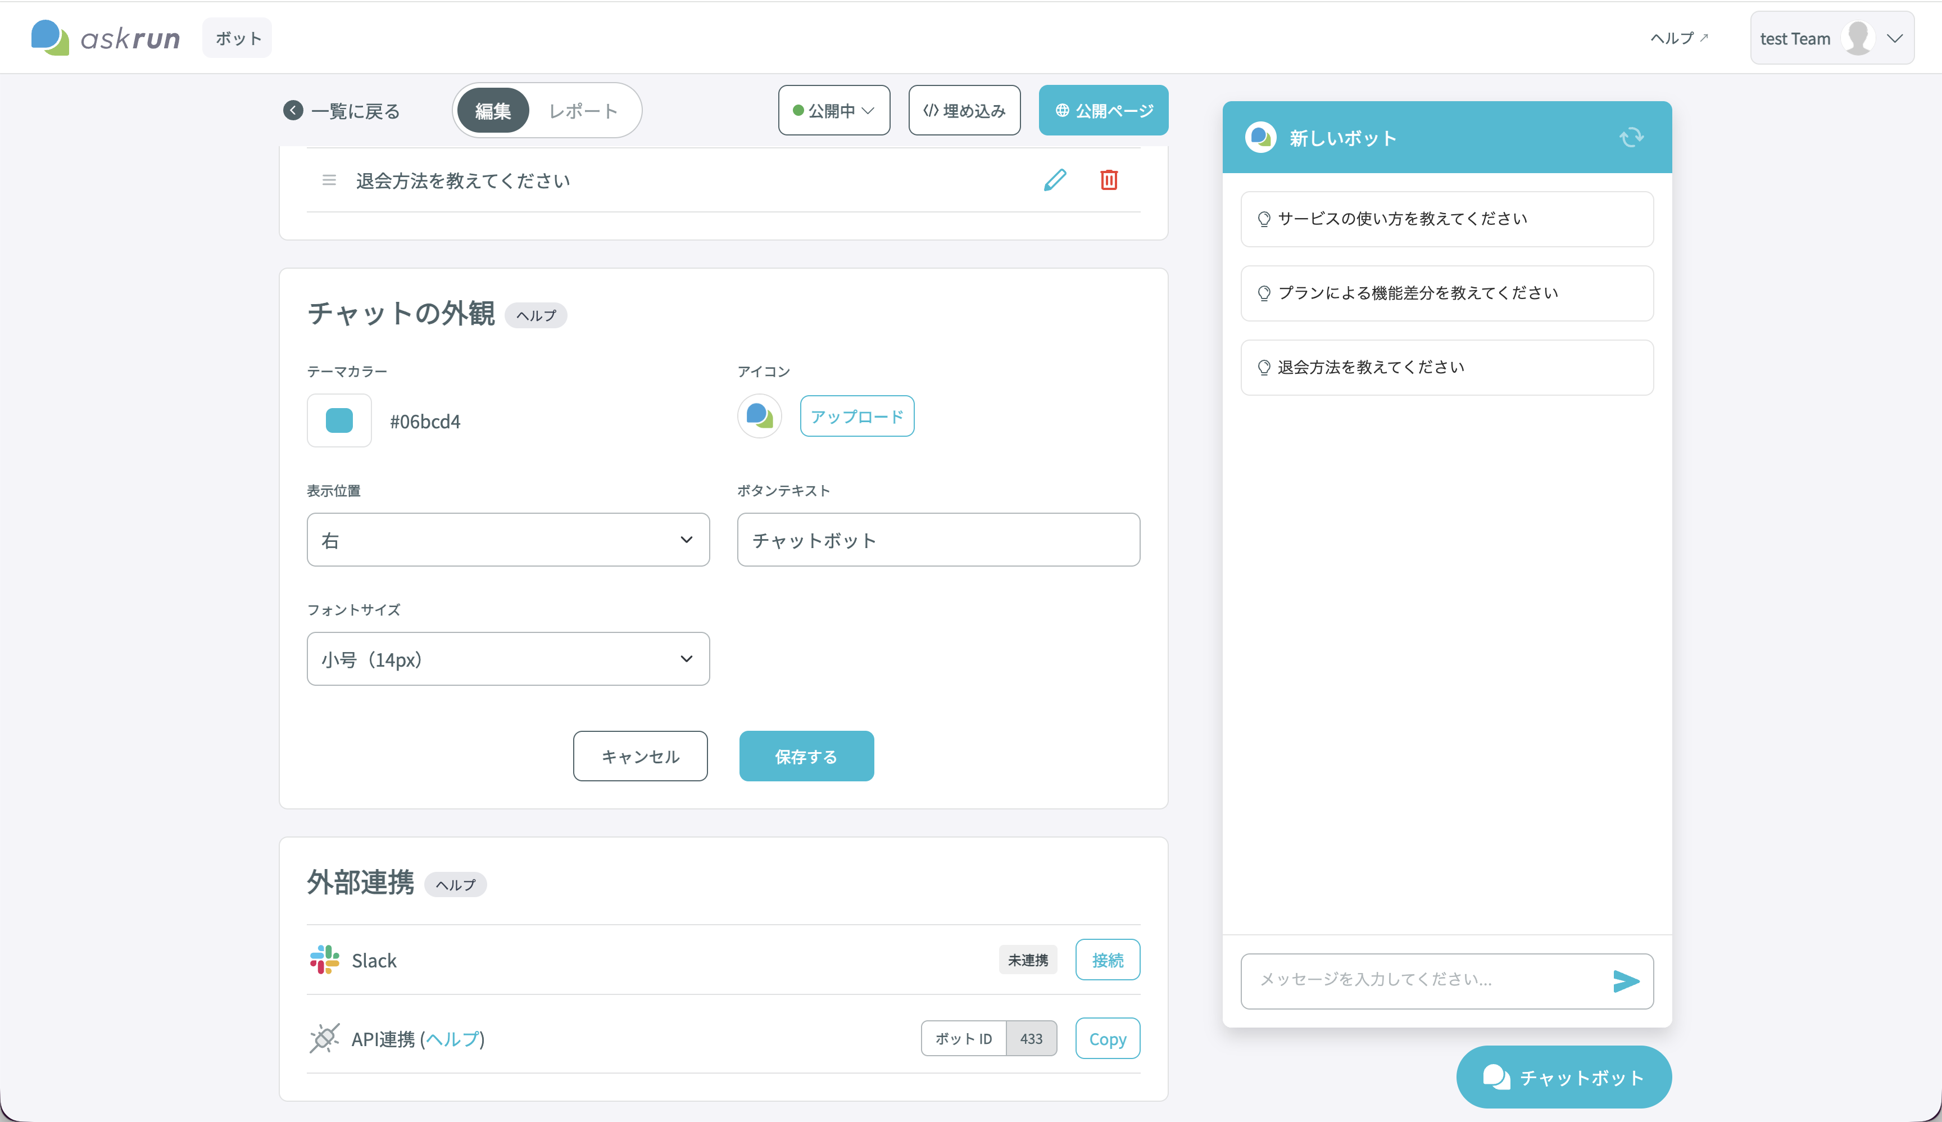Screen dimensions: 1942x1122
Task: Click the 退会方法を教えてください question text in list
Action: point(463,180)
